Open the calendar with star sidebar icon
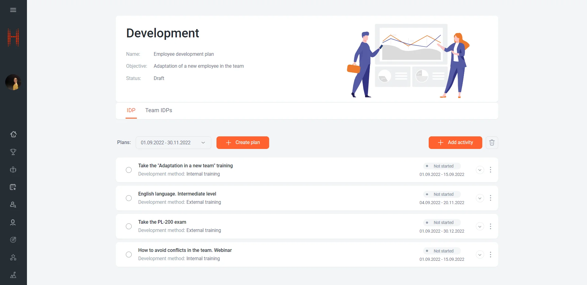This screenshot has width=587, height=285. (13, 187)
